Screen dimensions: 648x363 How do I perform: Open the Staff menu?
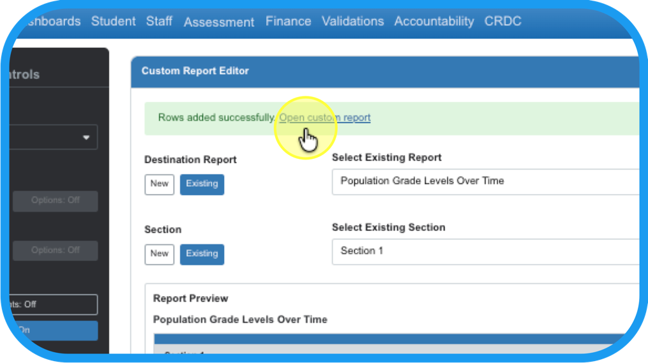click(159, 21)
